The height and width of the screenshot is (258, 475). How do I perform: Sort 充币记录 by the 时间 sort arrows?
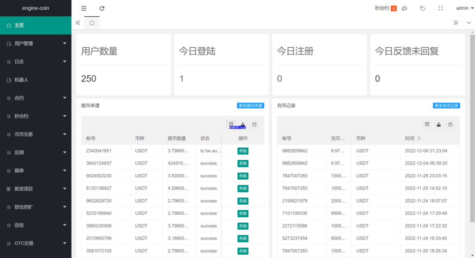pyautogui.click(x=419, y=138)
